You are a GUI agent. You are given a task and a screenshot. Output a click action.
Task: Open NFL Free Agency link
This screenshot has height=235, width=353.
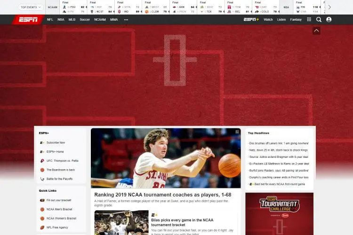[x=57, y=227]
